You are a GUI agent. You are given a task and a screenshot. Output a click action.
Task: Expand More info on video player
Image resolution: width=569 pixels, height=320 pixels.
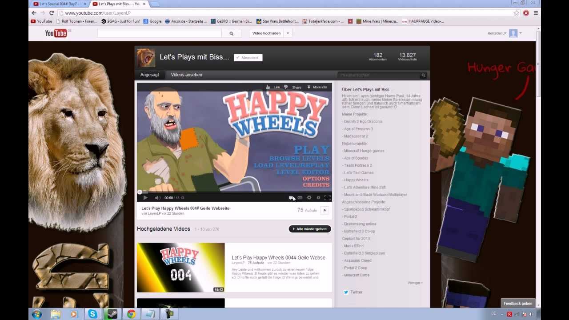point(317,87)
